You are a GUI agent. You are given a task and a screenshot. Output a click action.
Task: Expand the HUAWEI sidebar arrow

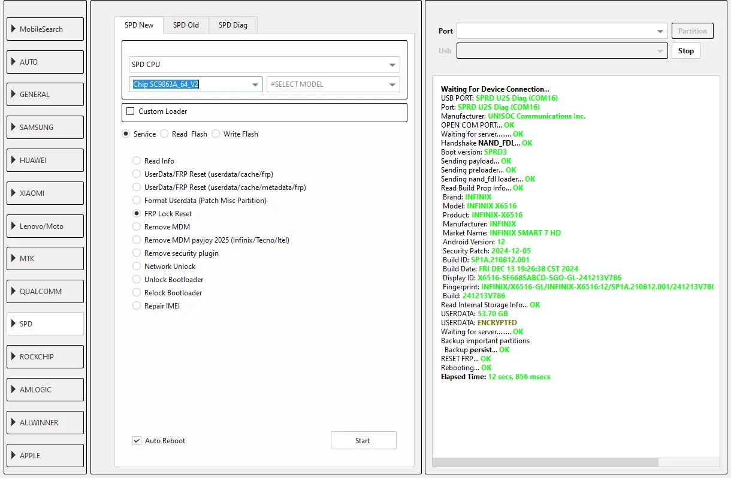tap(14, 161)
